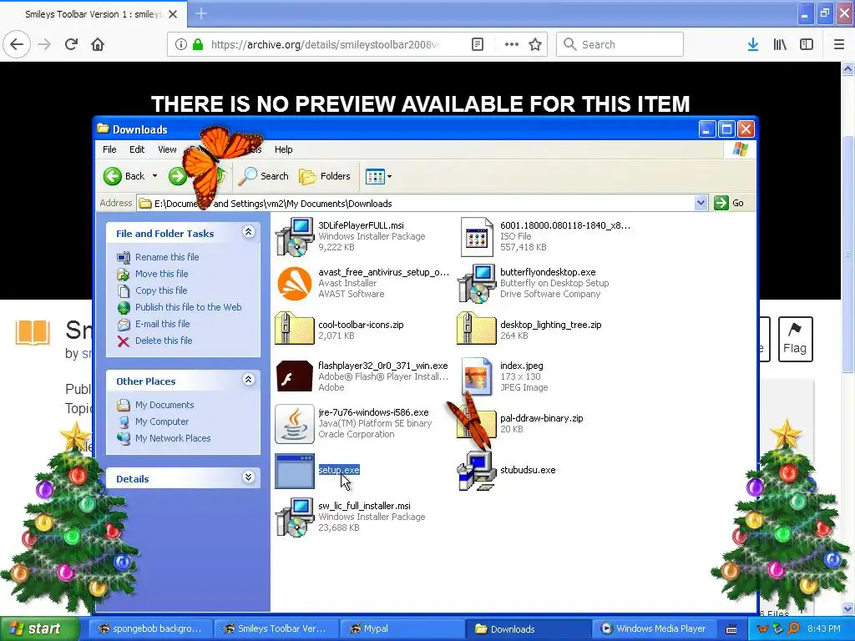Open the View menu in Downloads window

[167, 149]
